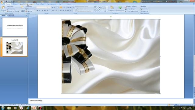Switch to the Структура pane tab

(11, 16)
